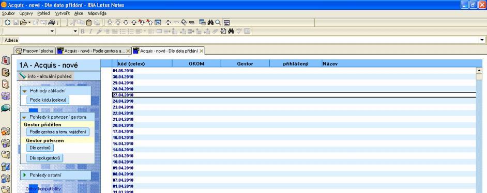
Task: Open the Soubor menu
Action: (8, 13)
